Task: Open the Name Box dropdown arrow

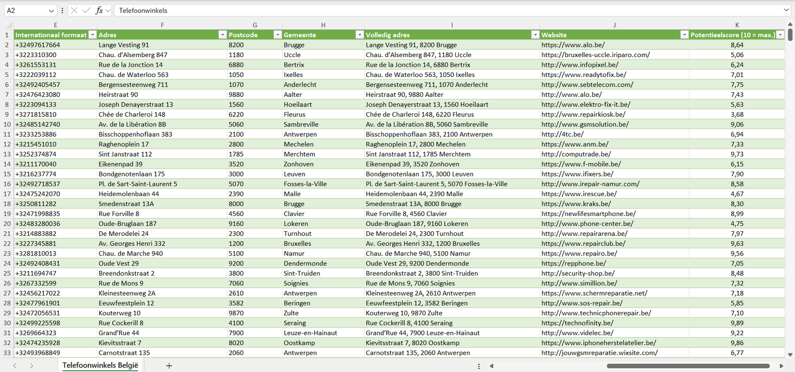Action: pyautogui.click(x=51, y=10)
